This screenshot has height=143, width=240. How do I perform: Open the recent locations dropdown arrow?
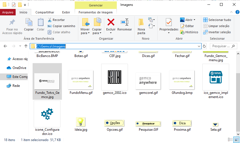(20, 46)
